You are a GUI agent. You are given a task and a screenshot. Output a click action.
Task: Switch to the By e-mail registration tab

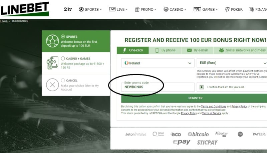tap(197, 50)
